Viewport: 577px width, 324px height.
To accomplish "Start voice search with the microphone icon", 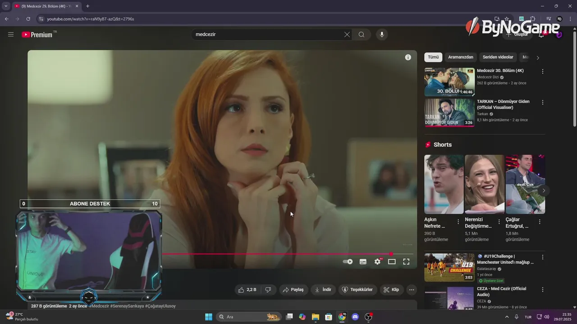I will click(382, 35).
